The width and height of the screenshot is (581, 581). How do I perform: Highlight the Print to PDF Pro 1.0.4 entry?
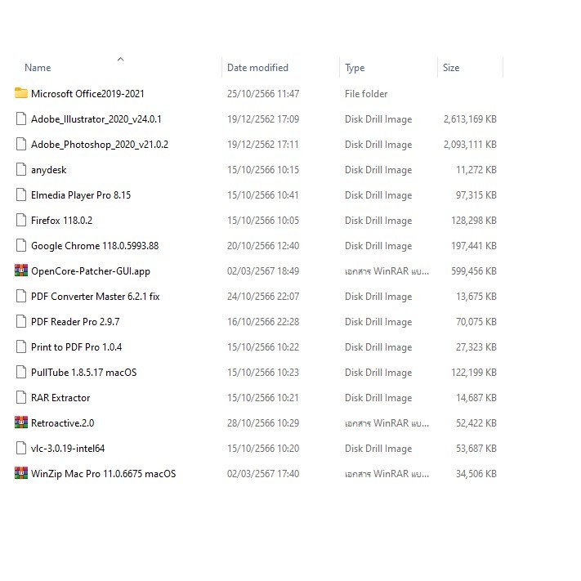(x=76, y=347)
